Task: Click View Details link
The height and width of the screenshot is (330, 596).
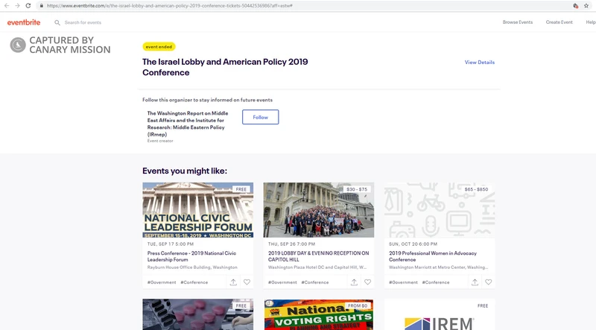Action: [x=479, y=63]
